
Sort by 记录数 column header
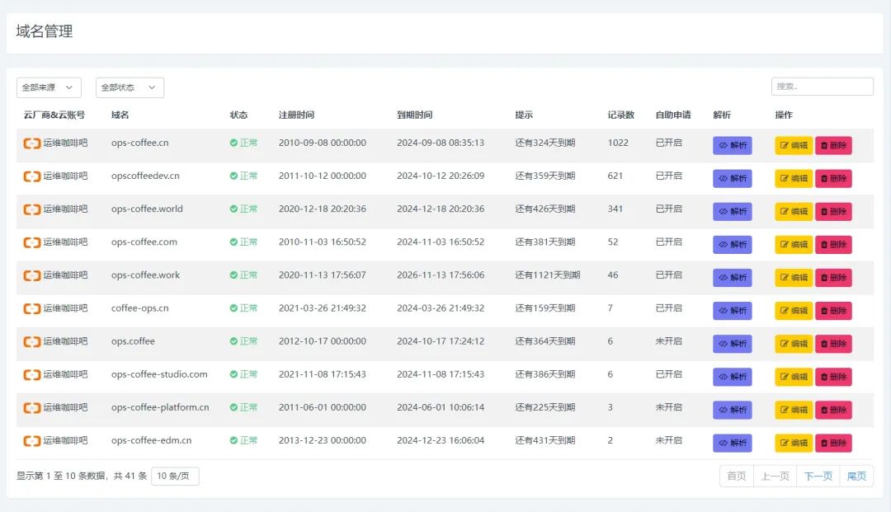click(620, 115)
